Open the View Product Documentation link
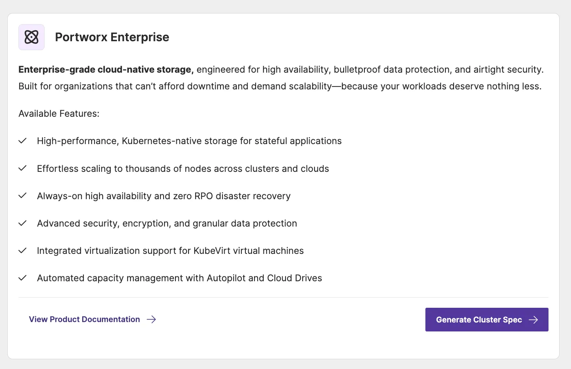This screenshot has width=571, height=369. [x=92, y=319]
